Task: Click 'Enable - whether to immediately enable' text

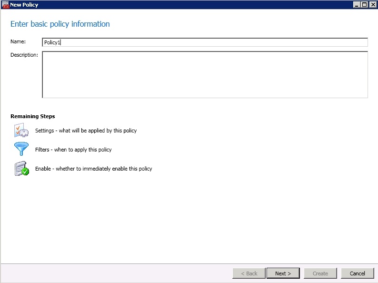Action: point(93,169)
